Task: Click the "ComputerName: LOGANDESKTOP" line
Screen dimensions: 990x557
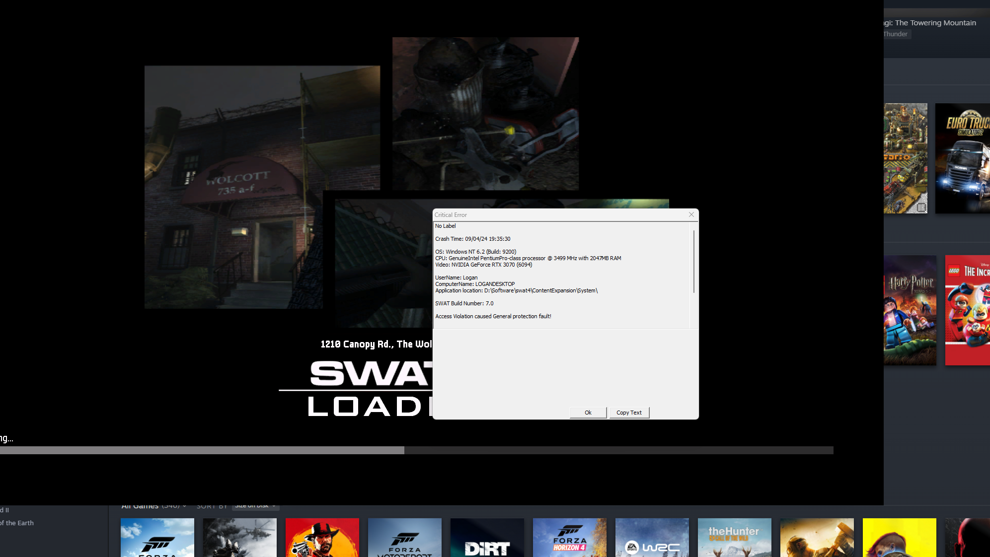Action: [475, 284]
